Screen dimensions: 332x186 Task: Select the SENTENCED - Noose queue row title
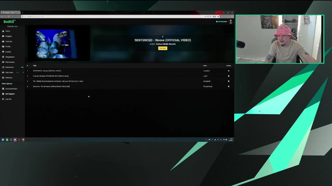tap(47, 71)
